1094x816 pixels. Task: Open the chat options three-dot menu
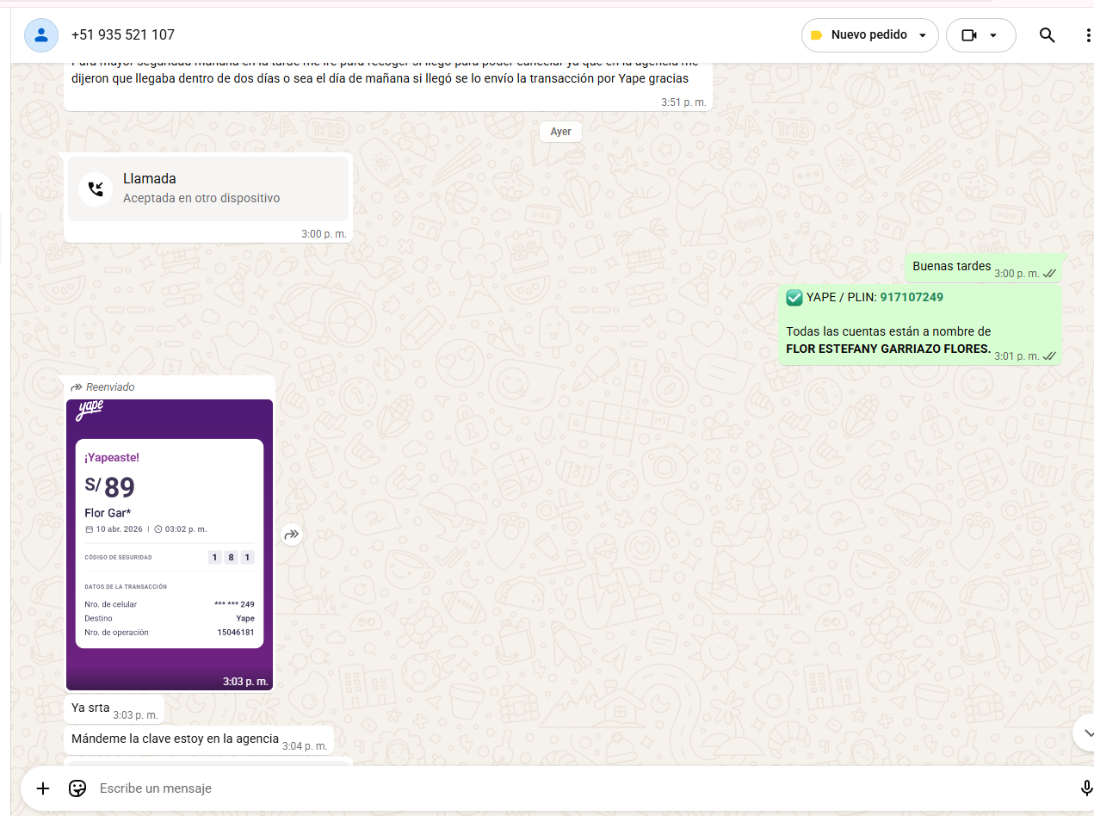point(1087,35)
